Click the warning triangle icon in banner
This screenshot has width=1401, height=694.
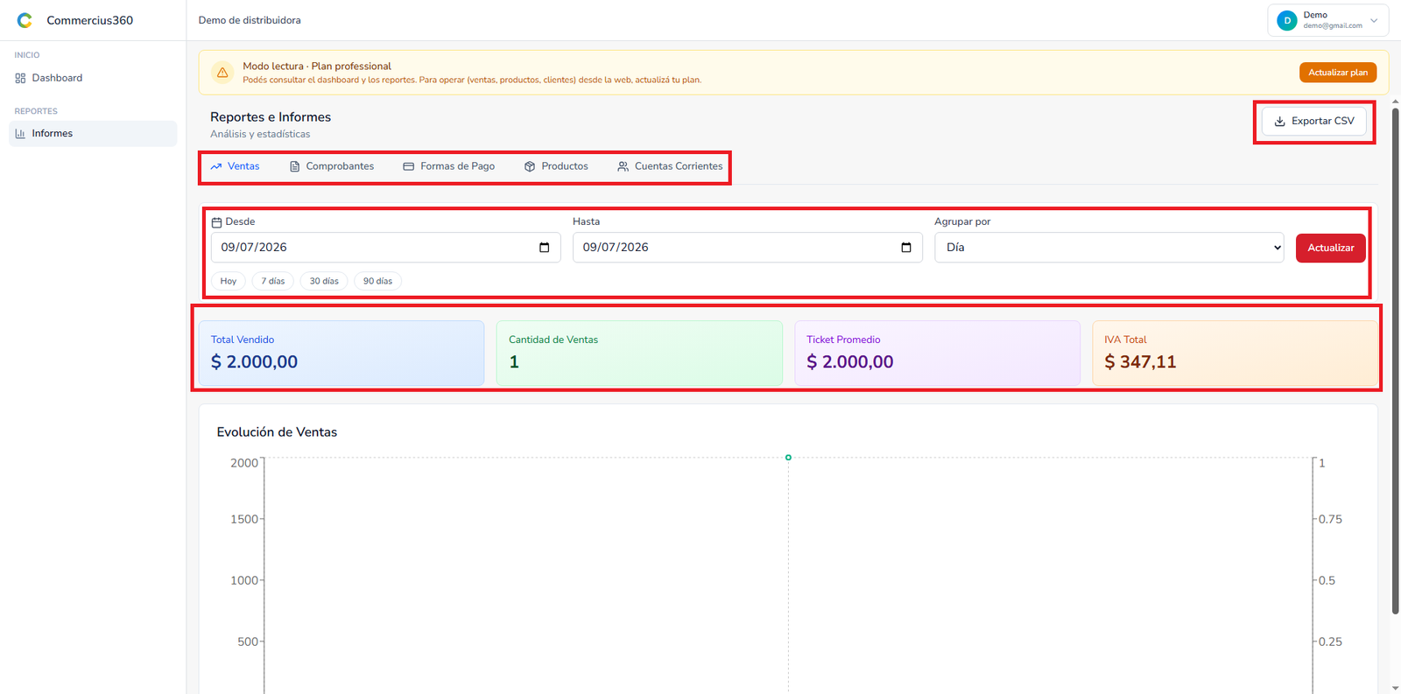click(x=222, y=73)
